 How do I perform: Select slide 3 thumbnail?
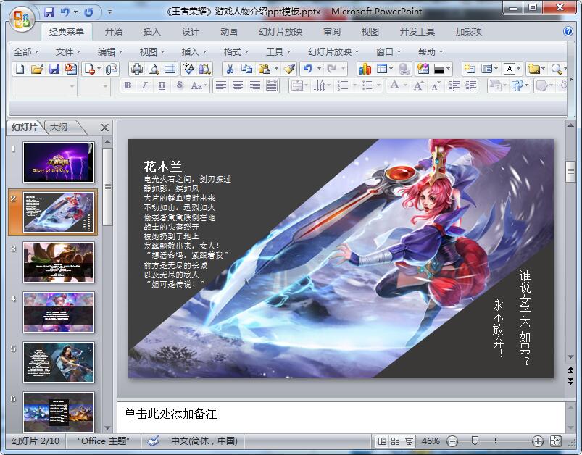coord(59,262)
